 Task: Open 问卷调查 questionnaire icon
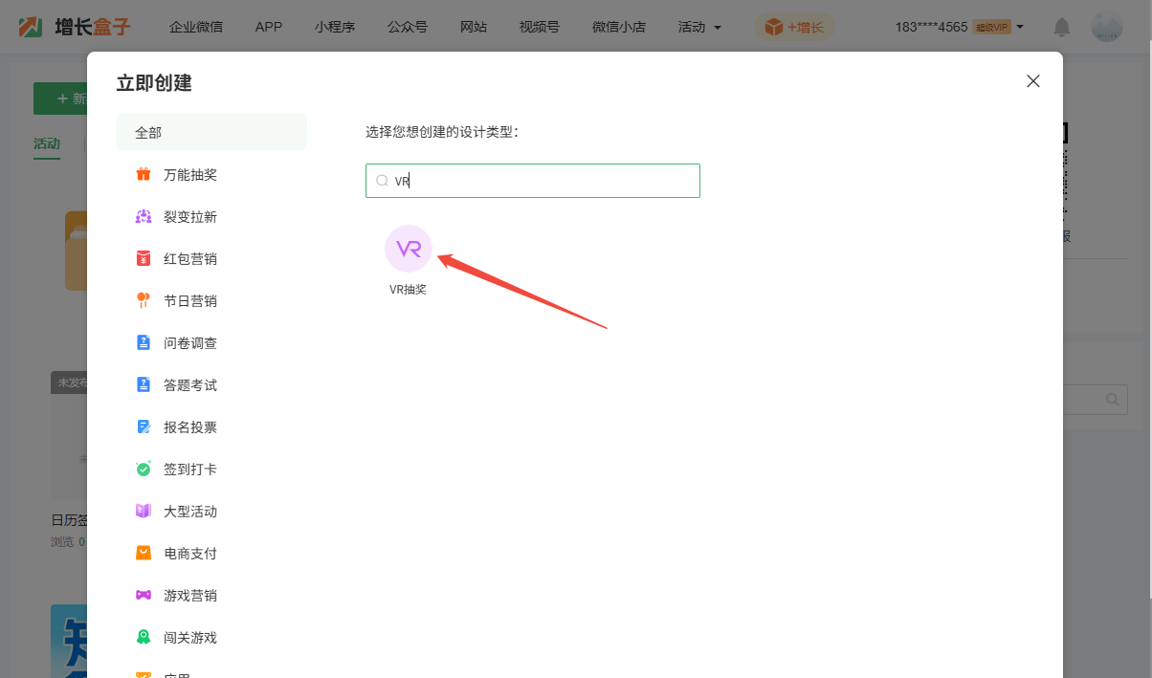pyautogui.click(x=144, y=343)
